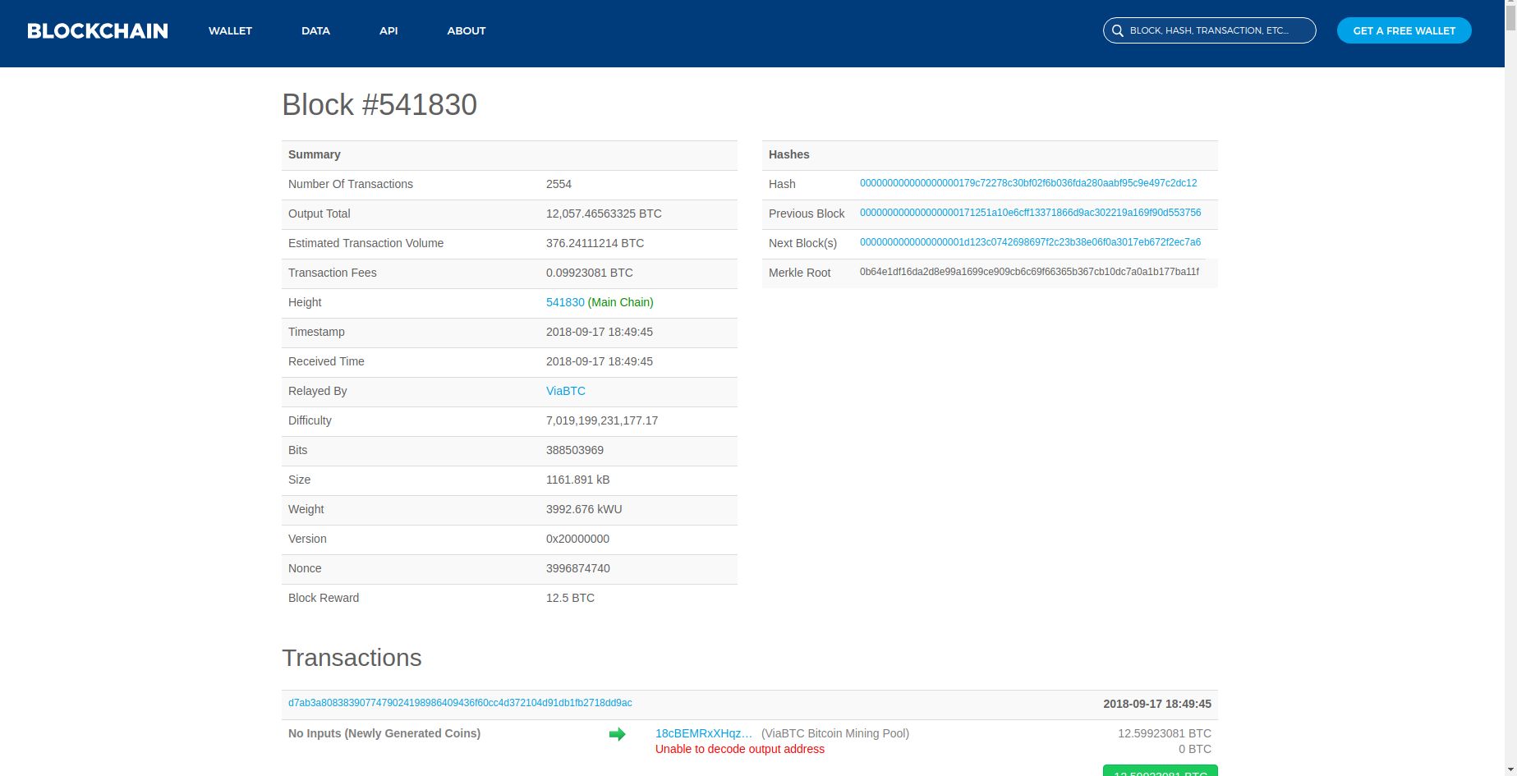Open the DATA menu item
The image size is (1517, 776).
click(315, 30)
